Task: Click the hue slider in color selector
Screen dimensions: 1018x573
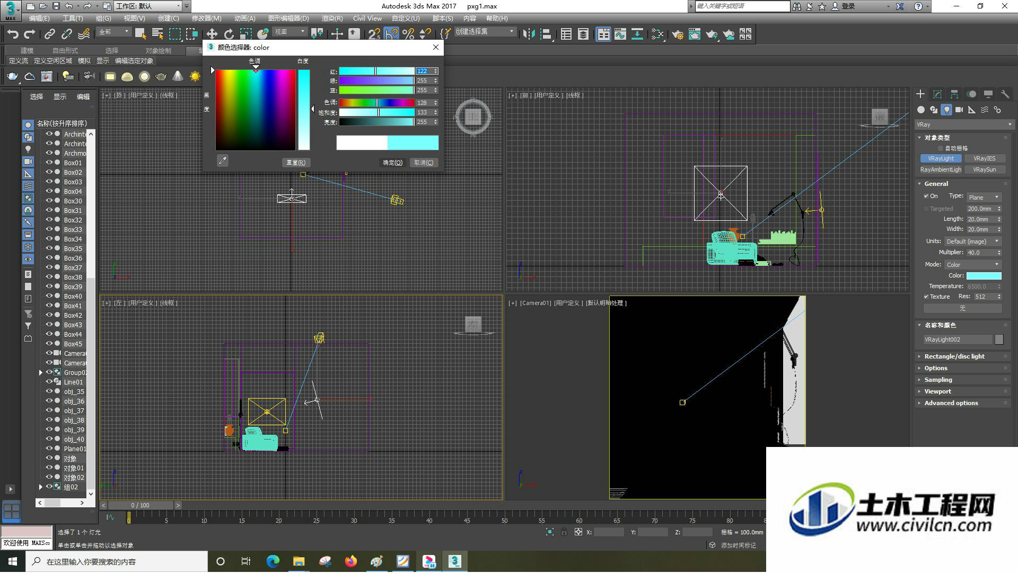Action: point(376,102)
